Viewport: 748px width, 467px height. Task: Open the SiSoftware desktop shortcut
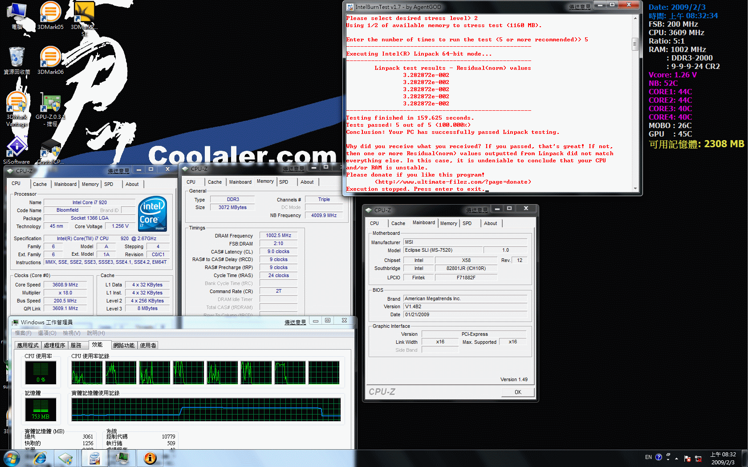[16, 150]
